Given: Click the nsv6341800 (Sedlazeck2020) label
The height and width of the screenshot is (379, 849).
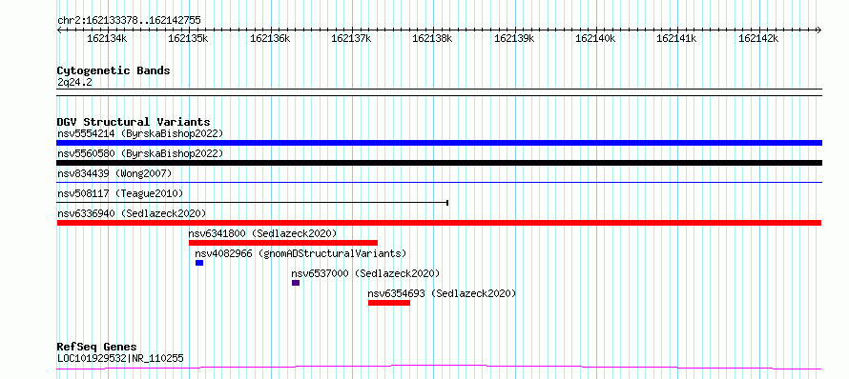Looking at the screenshot, I should [x=262, y=233].
